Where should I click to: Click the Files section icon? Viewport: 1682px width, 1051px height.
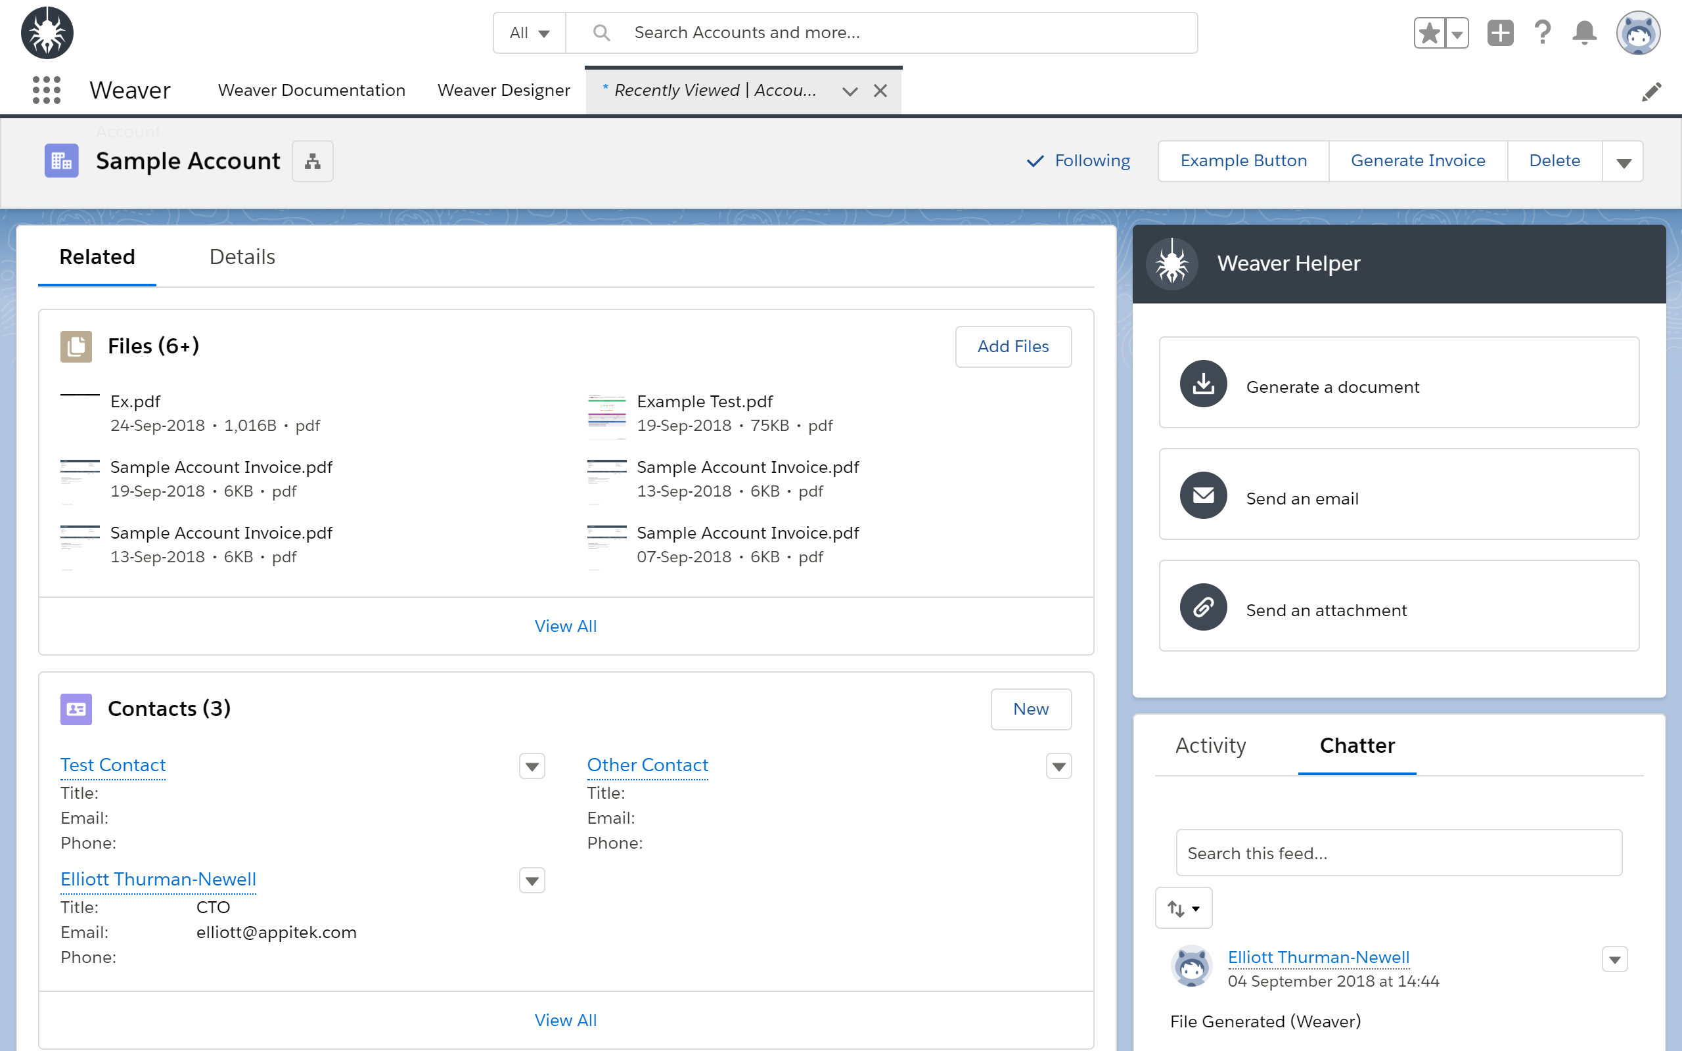coord(76,346)
